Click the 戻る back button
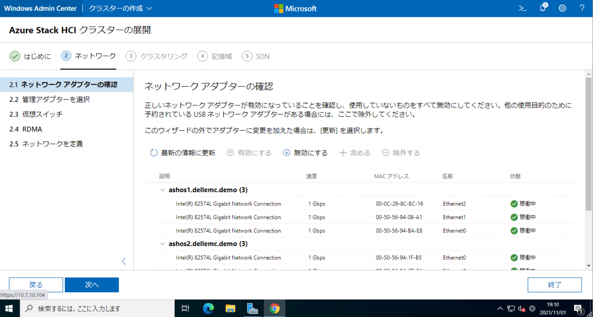This screenshot has height=317, width=593. point(36,285)
